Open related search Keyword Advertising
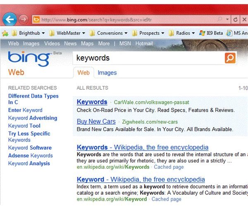Image resolution: width=248 pixels, height=206 pixels. click(x=33, y=118)
